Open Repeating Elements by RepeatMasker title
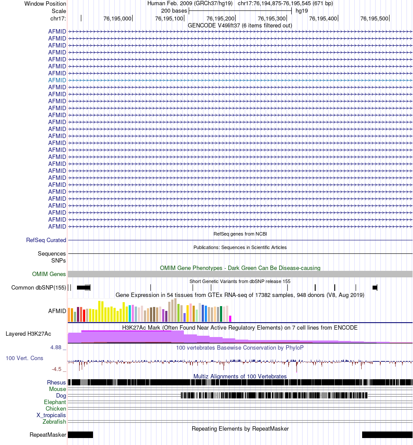Viewport: 413px width, 445px height. (240, 428)
